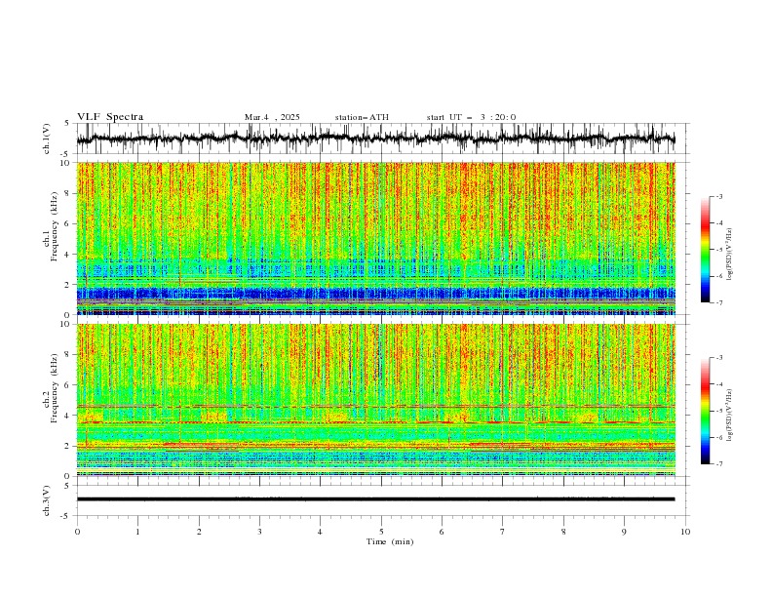Click the '2' tick on time axis
The image size is (772, 597).
[199, 532]
